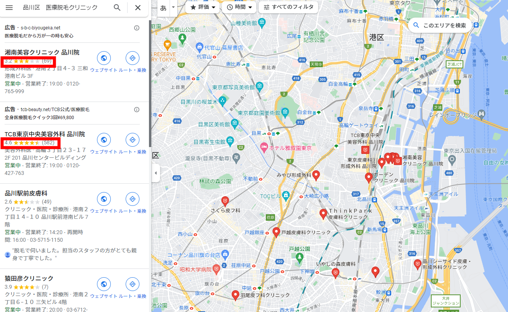Viewport: 508px width, 312px height.
Task: Clear the search with the X icon
Action: (138, 8)
